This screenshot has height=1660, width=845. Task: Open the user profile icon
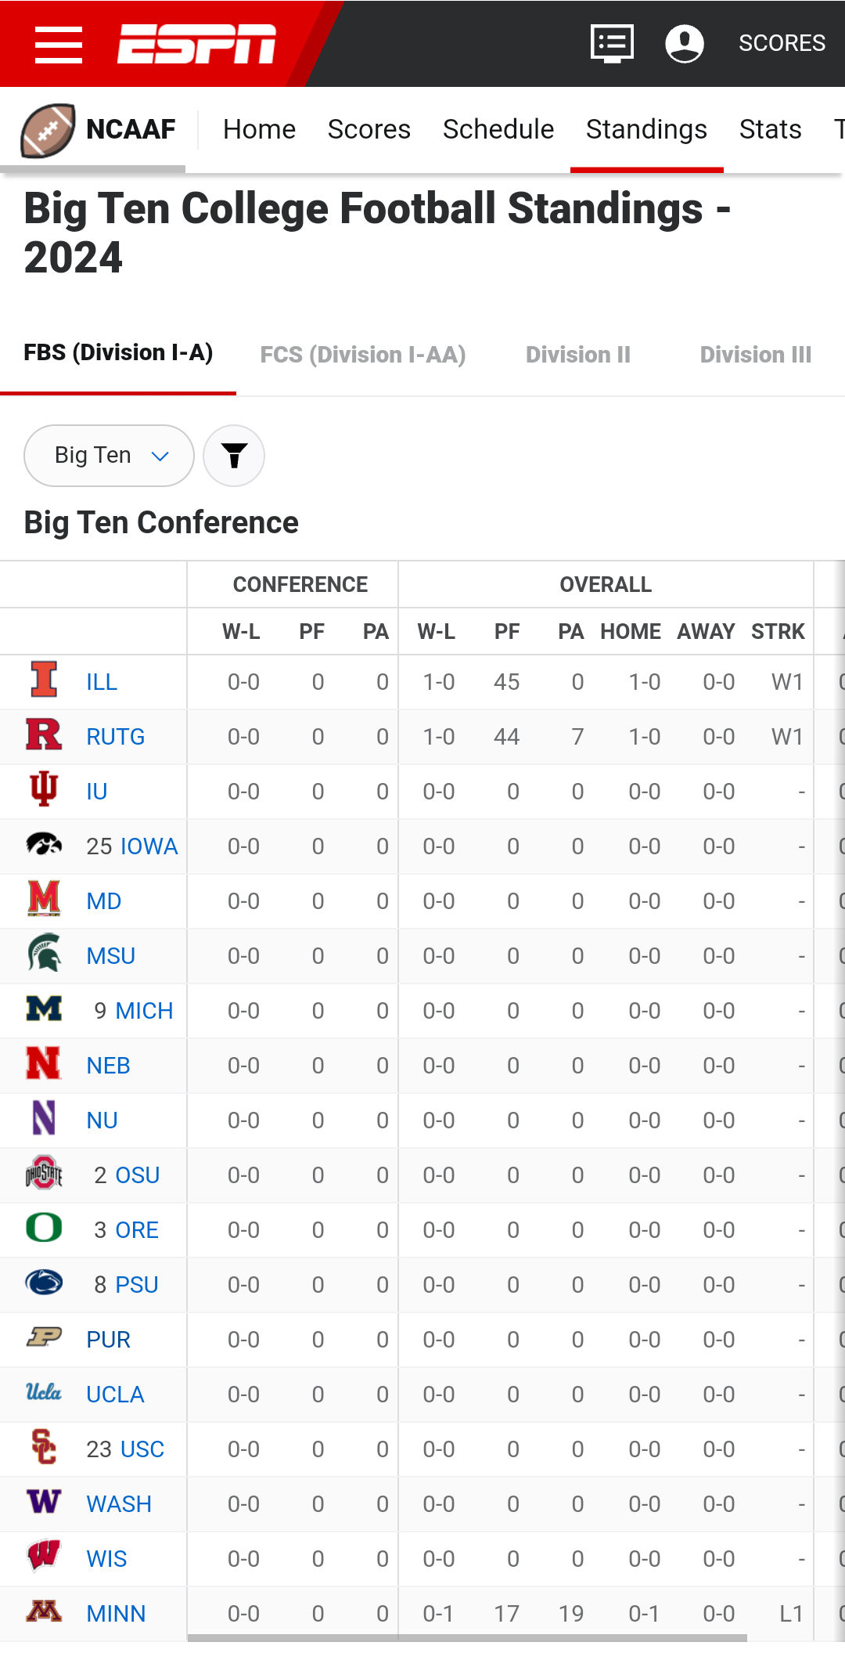pos(685,44)
